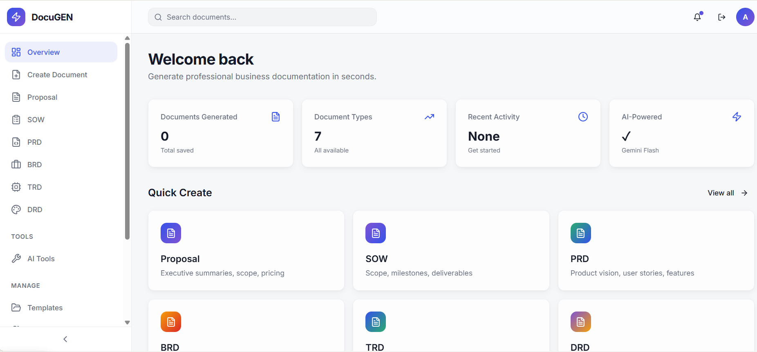Click the sidebar scrollbar down arrow

[x=127, y=323]
